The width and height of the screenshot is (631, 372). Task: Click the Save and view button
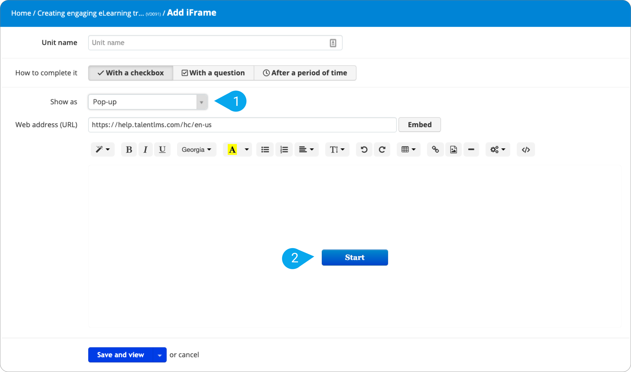[119, 354]
